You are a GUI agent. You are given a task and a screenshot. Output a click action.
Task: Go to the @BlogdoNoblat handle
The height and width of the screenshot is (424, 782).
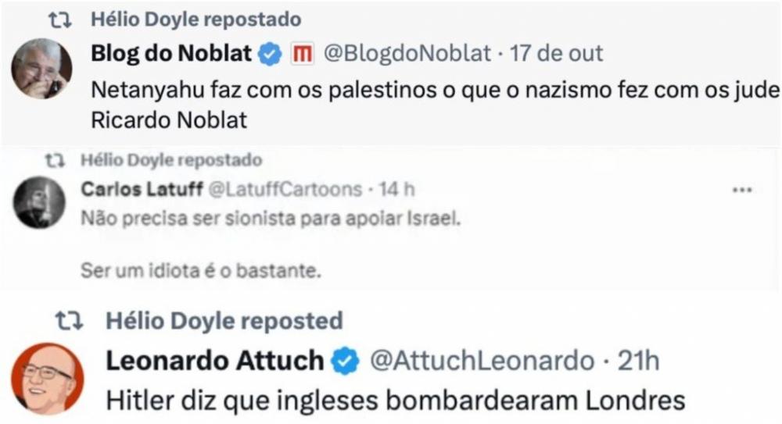point(407,54)
